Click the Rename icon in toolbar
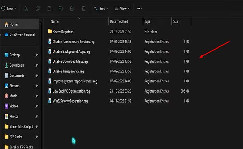Viewport: 243px width, 149px height. pos(61,8)
